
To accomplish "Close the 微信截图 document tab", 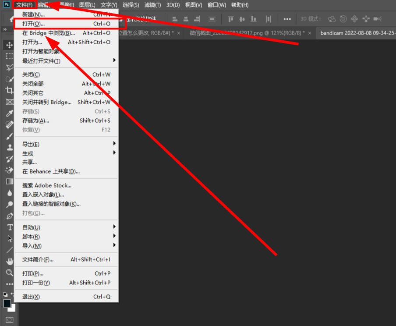I will 310,33.
